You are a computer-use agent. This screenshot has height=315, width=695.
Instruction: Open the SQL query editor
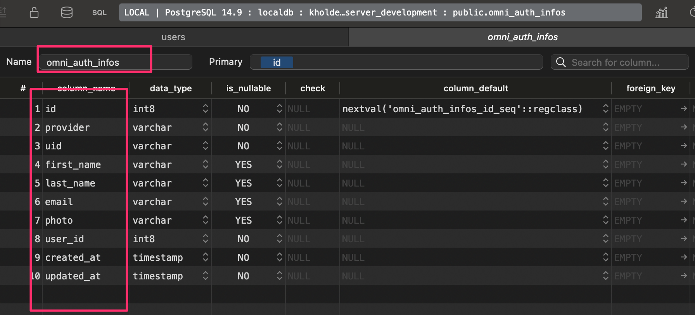[99, 13]
